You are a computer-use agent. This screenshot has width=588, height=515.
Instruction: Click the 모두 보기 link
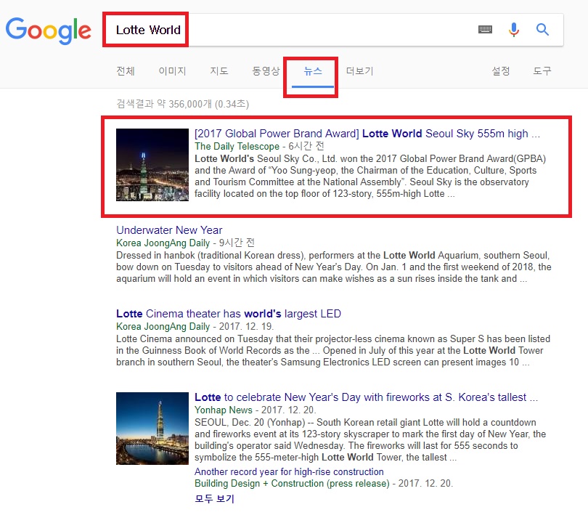tap(214, 499)
